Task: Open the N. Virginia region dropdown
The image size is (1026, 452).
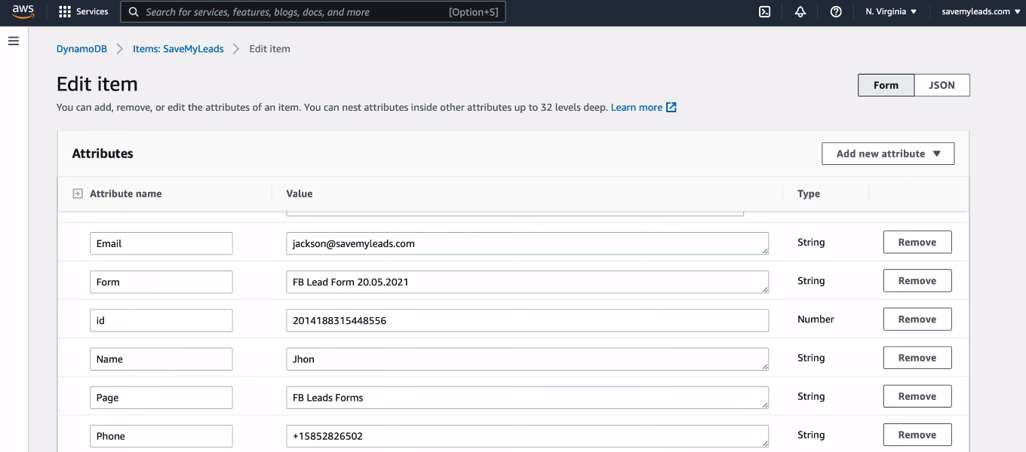Action: tap(891, 12)
